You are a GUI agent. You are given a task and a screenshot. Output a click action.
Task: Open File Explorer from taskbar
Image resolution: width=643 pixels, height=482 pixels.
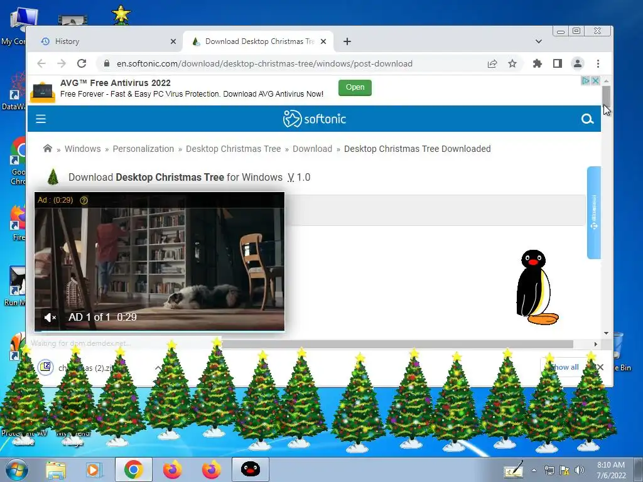(x=56, y=469)
